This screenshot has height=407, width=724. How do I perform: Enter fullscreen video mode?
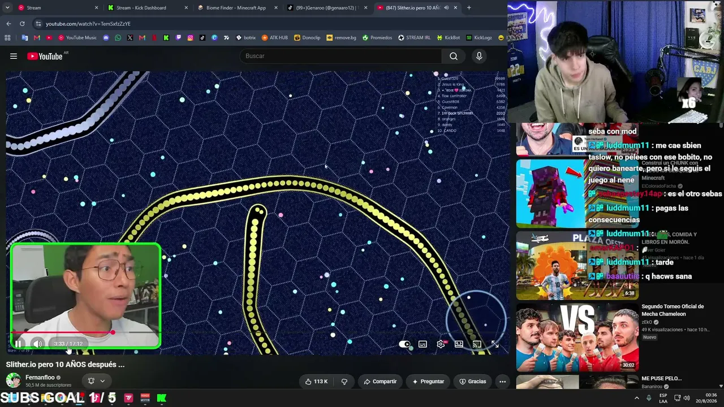point(495,344)
